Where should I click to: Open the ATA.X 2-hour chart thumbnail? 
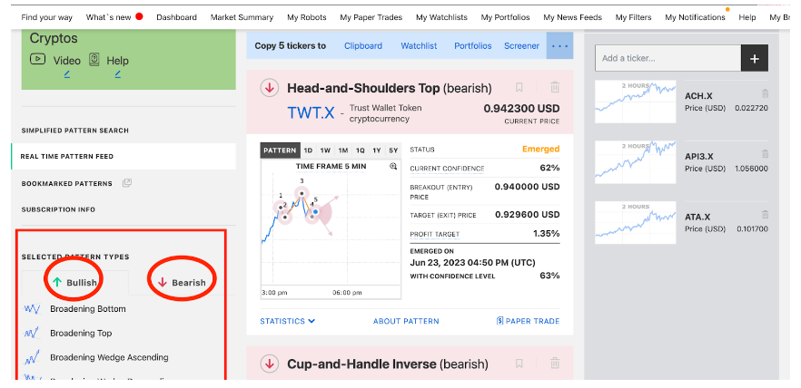coord(636,222)
